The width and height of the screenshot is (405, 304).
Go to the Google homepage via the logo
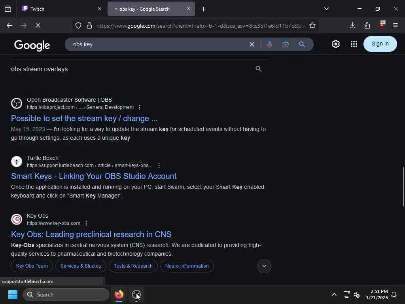click(32, 45)
